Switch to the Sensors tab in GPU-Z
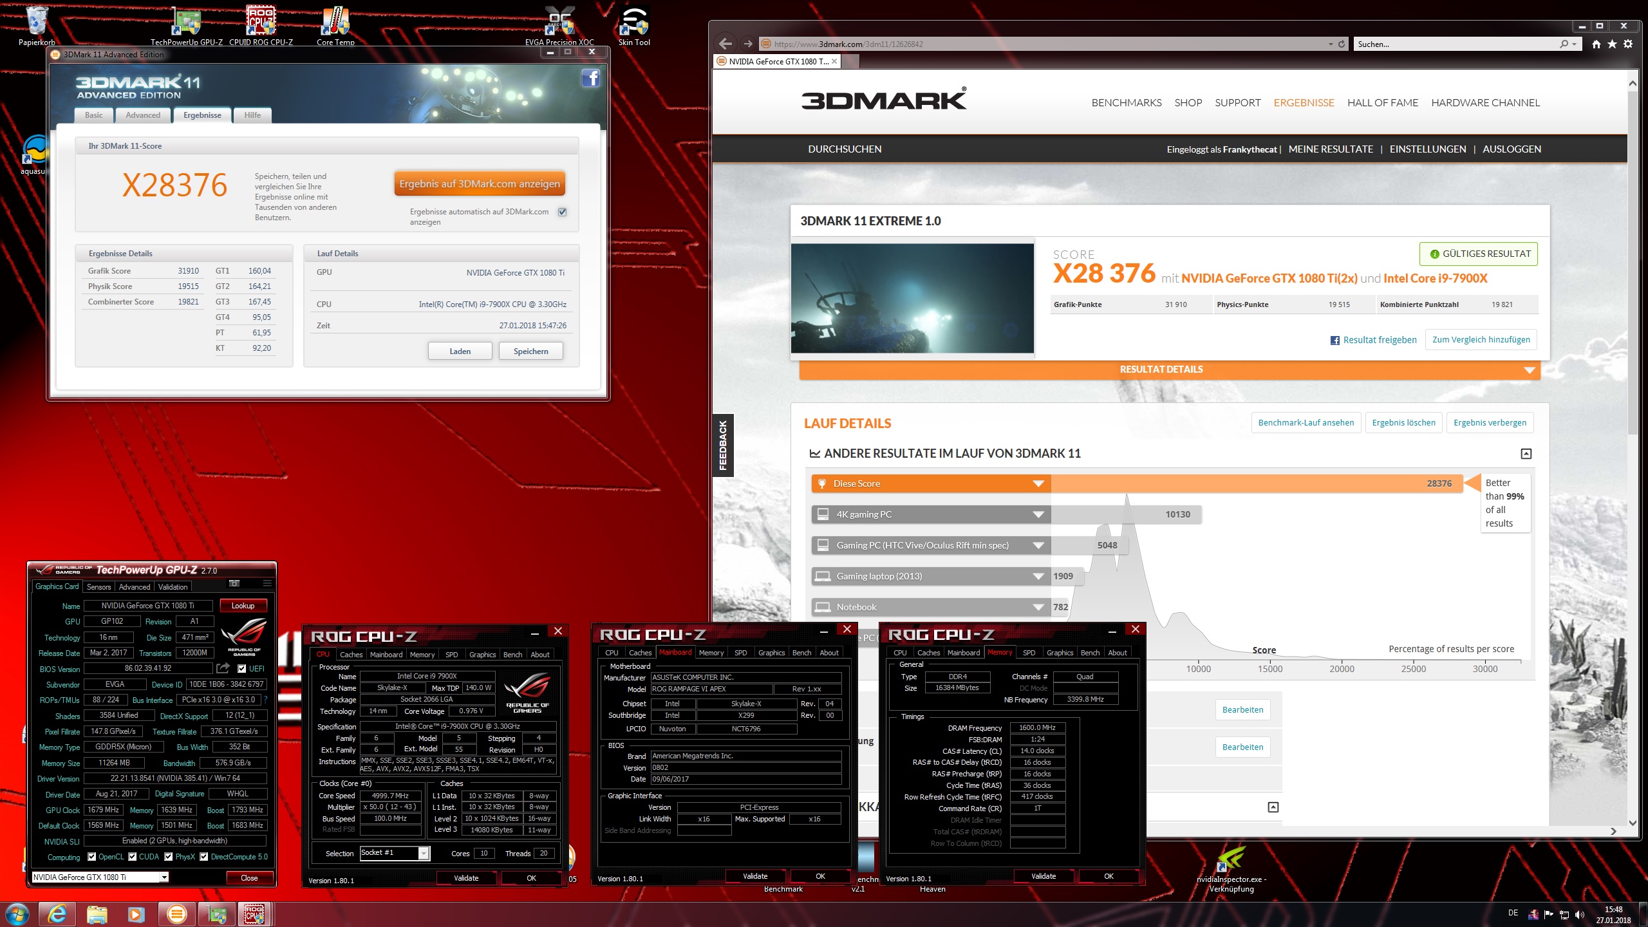Screen dimensions: 1648x927 (x=99, y=586)
